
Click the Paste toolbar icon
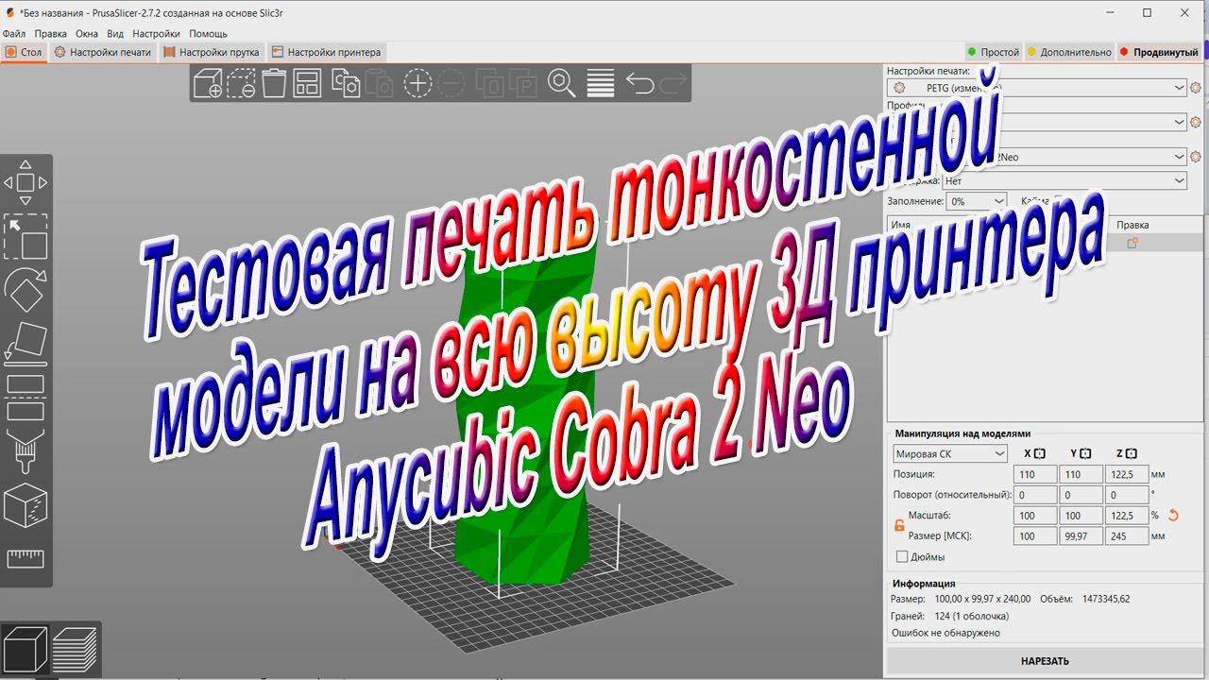coord(380,83)
